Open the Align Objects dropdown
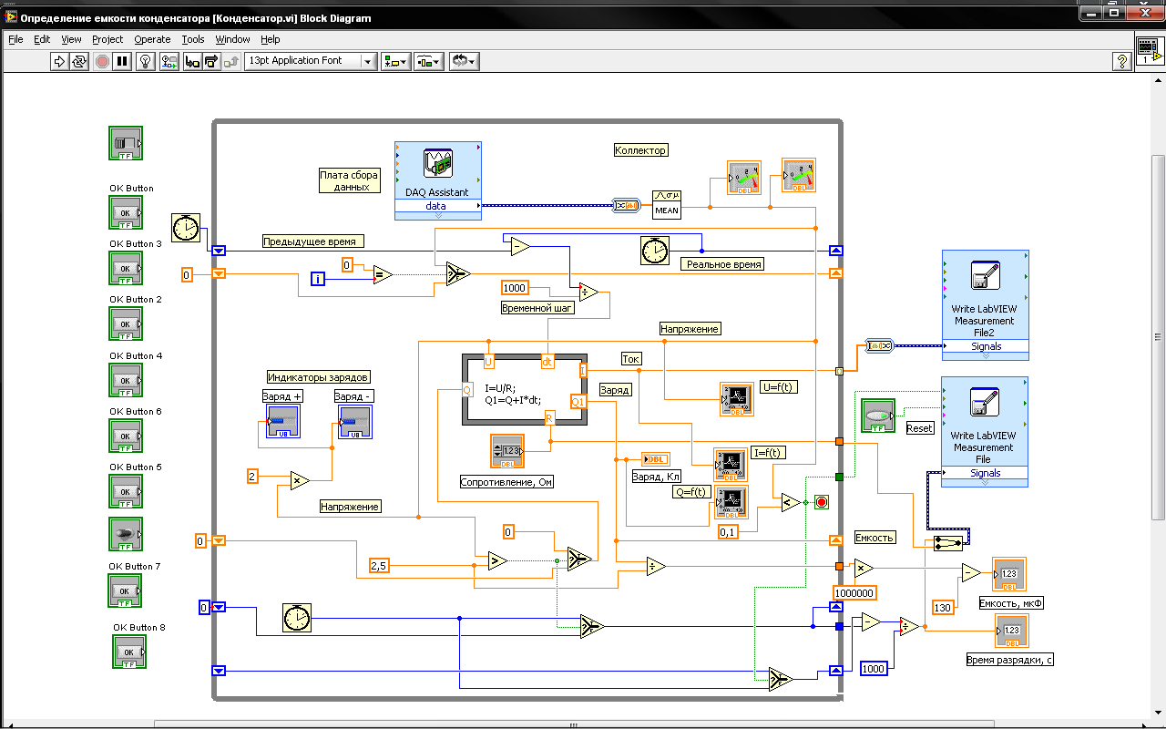This screenshot has height=729, width=1166. (x=396, y=61)
